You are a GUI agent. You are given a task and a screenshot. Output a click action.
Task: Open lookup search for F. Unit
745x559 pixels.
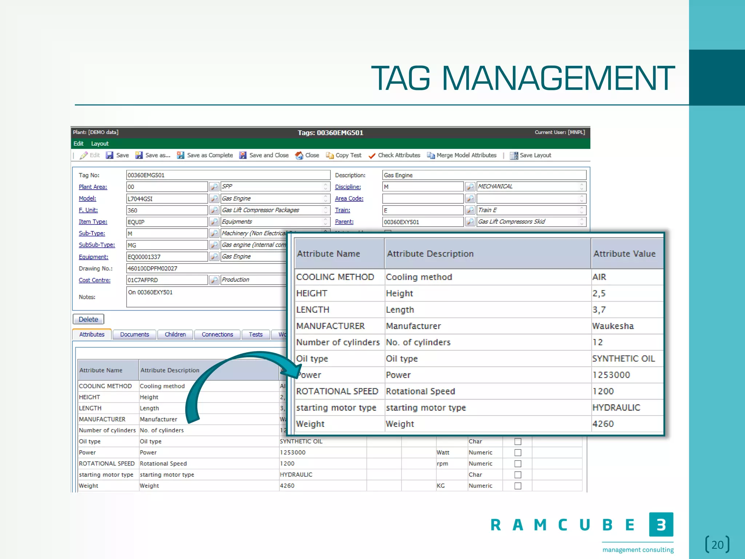(214, 210)
